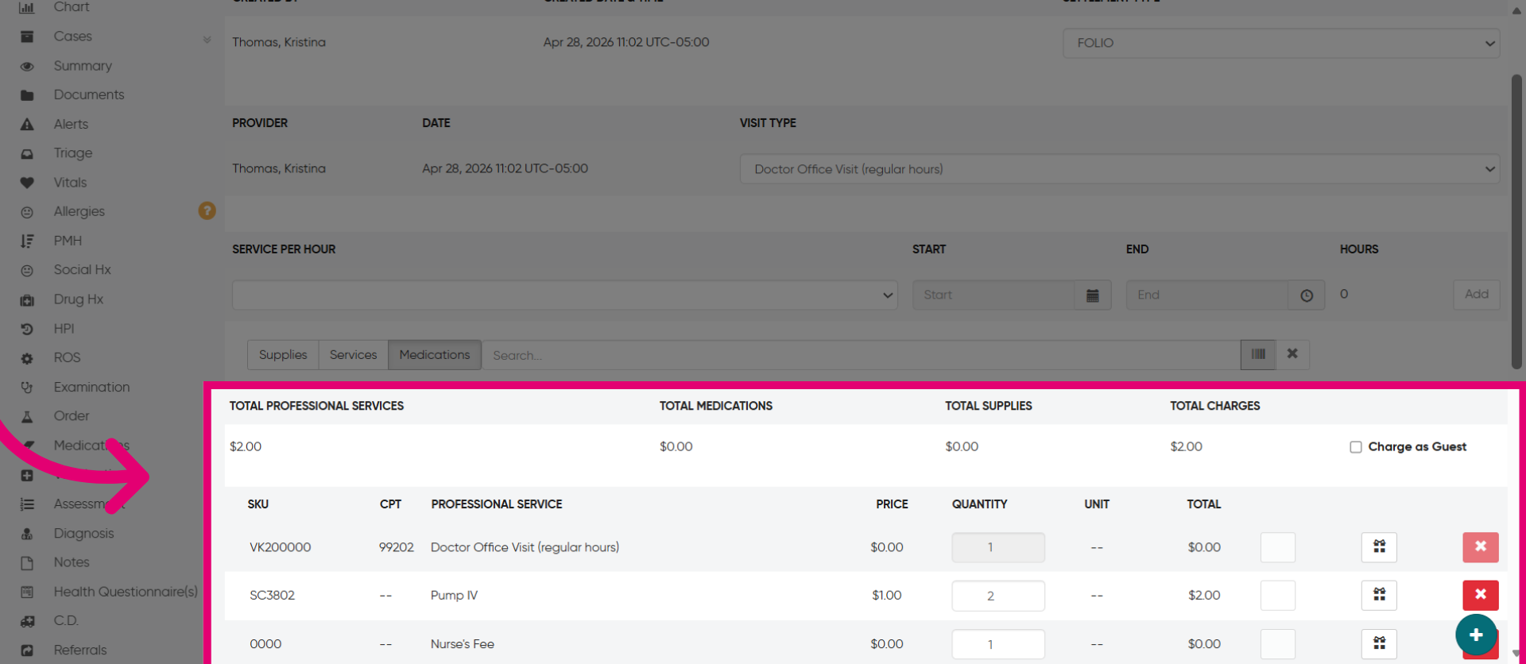Click SKU value SC3802
This screenshot has height=664, width=1526.
click(272, 596)
